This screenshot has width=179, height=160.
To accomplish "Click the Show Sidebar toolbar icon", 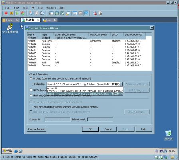I will pyautogui.click(x=51, y=13).
